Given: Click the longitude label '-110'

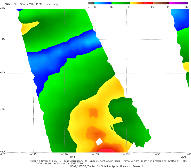Looking at the screenshot, I should (x=64, y=154).
